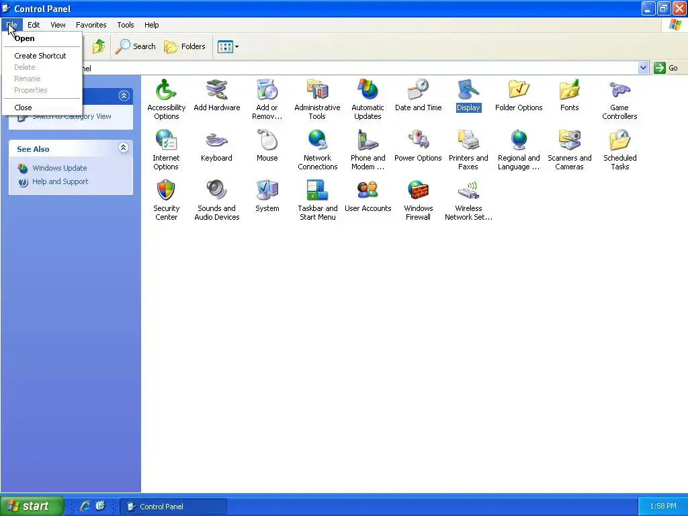Open the Add Hardware applet

coord(217,95)
